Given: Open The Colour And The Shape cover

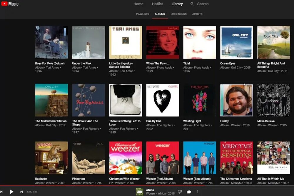Looking at the screenshot, I should click(88, 100).
